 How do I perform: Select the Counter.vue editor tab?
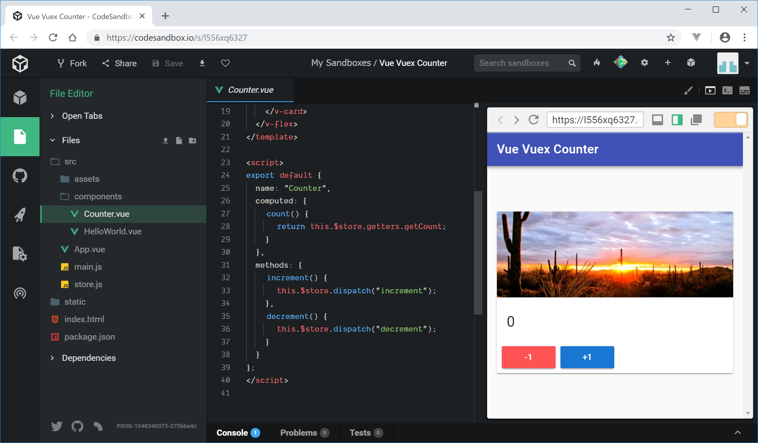pos(250,90)
